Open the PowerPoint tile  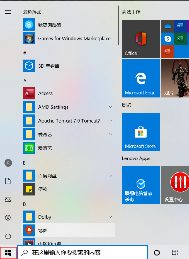(168, 52)
